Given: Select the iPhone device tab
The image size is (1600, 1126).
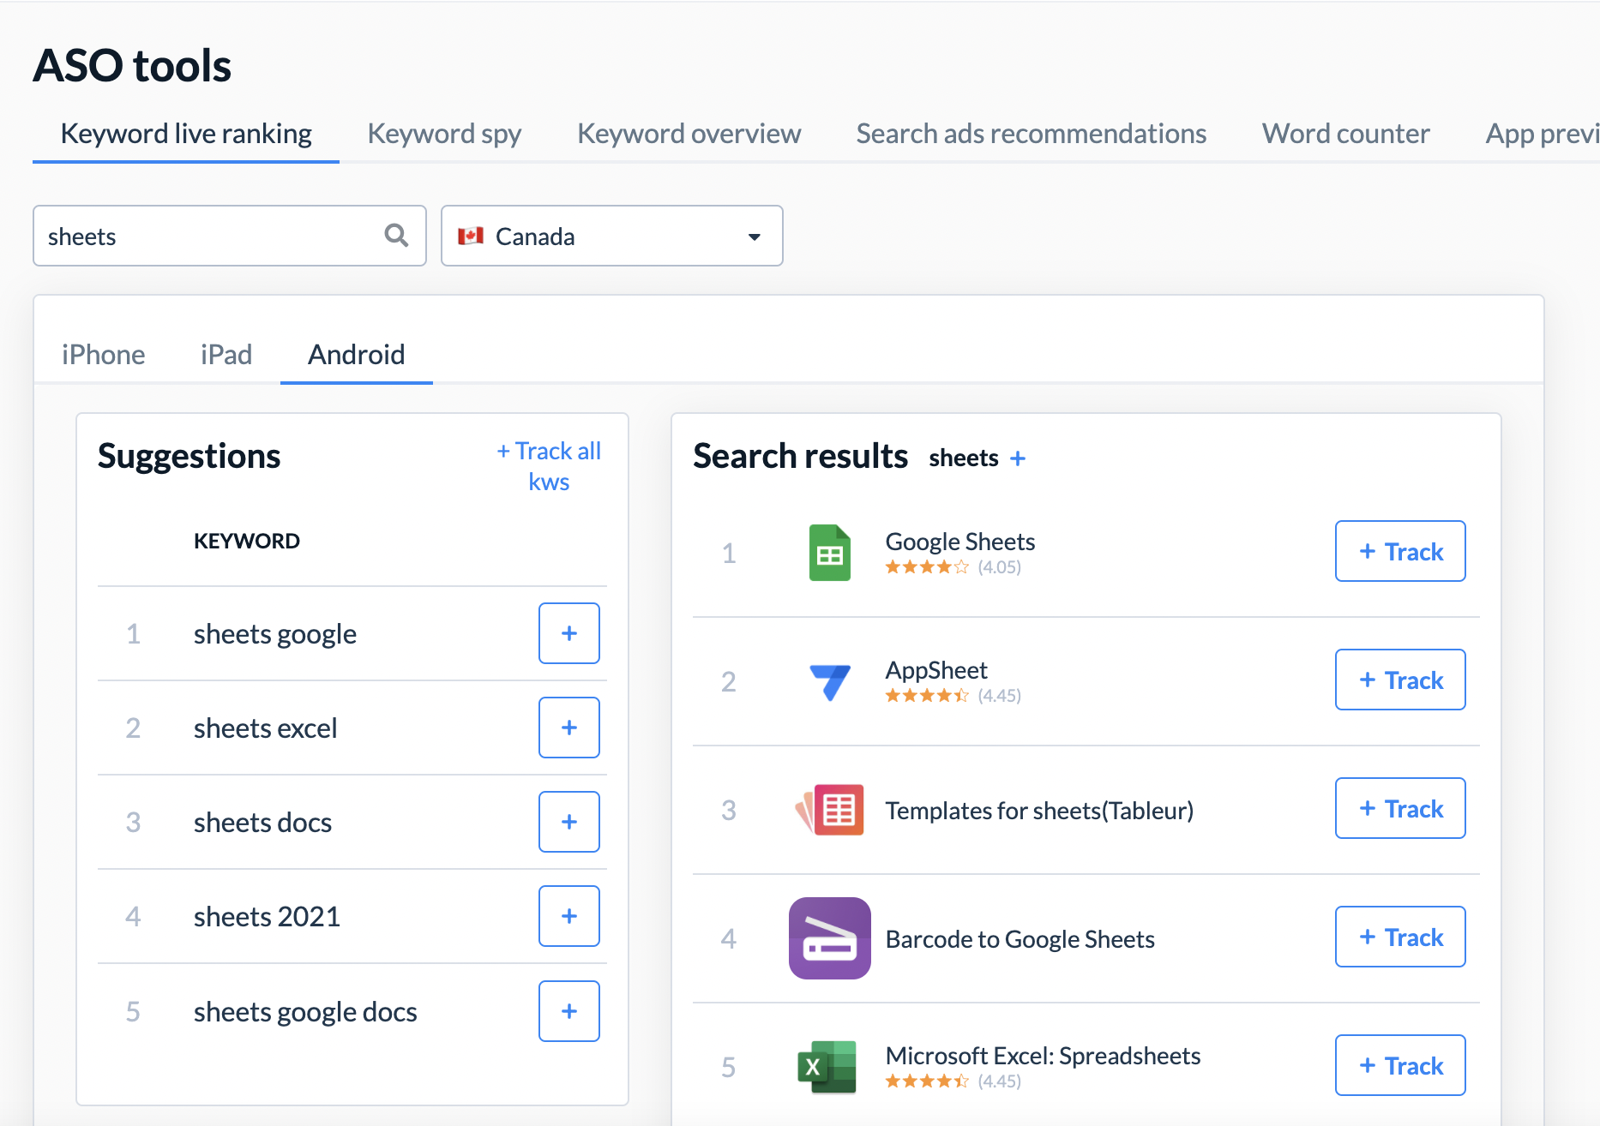Looking at the screenshot, I should 103,355.
